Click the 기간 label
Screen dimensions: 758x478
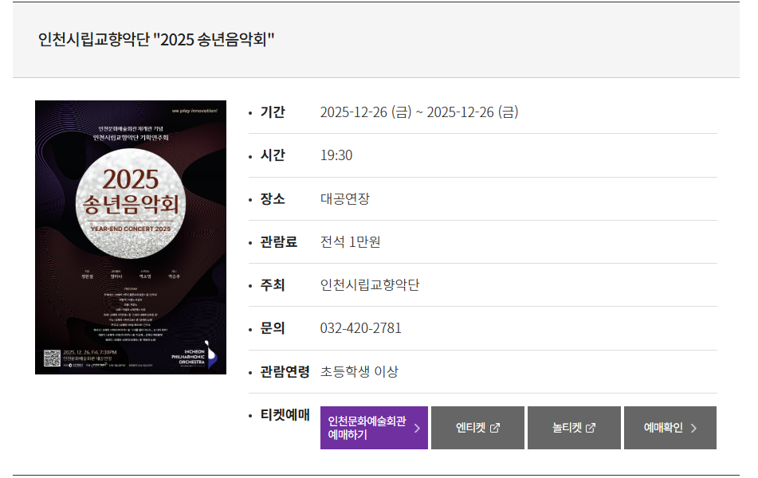(273, 112)
